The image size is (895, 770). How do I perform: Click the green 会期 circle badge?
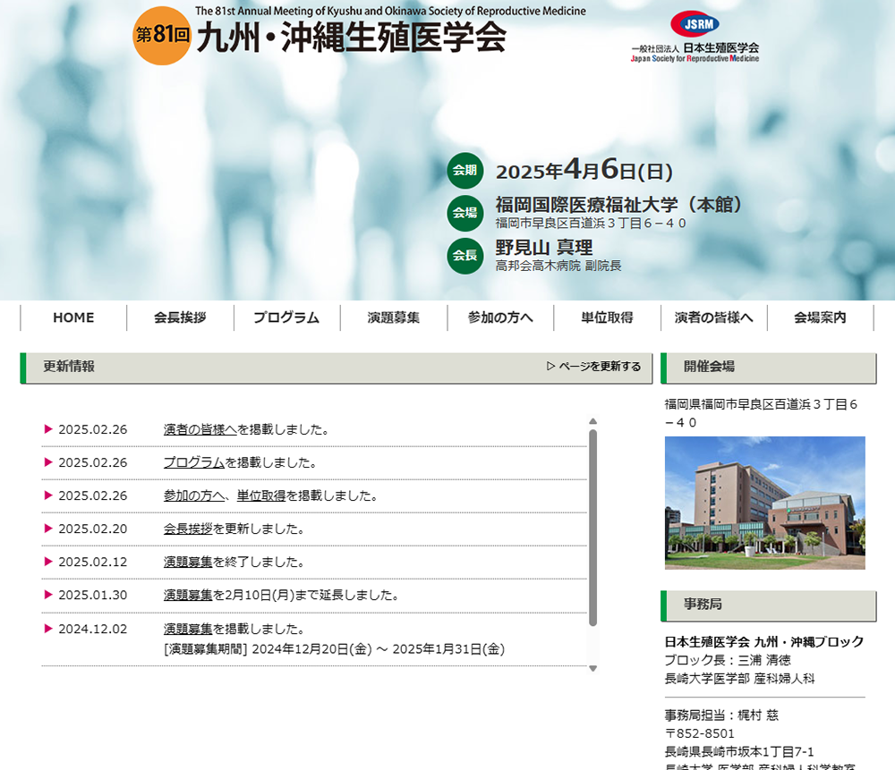[x=465, y=171]
